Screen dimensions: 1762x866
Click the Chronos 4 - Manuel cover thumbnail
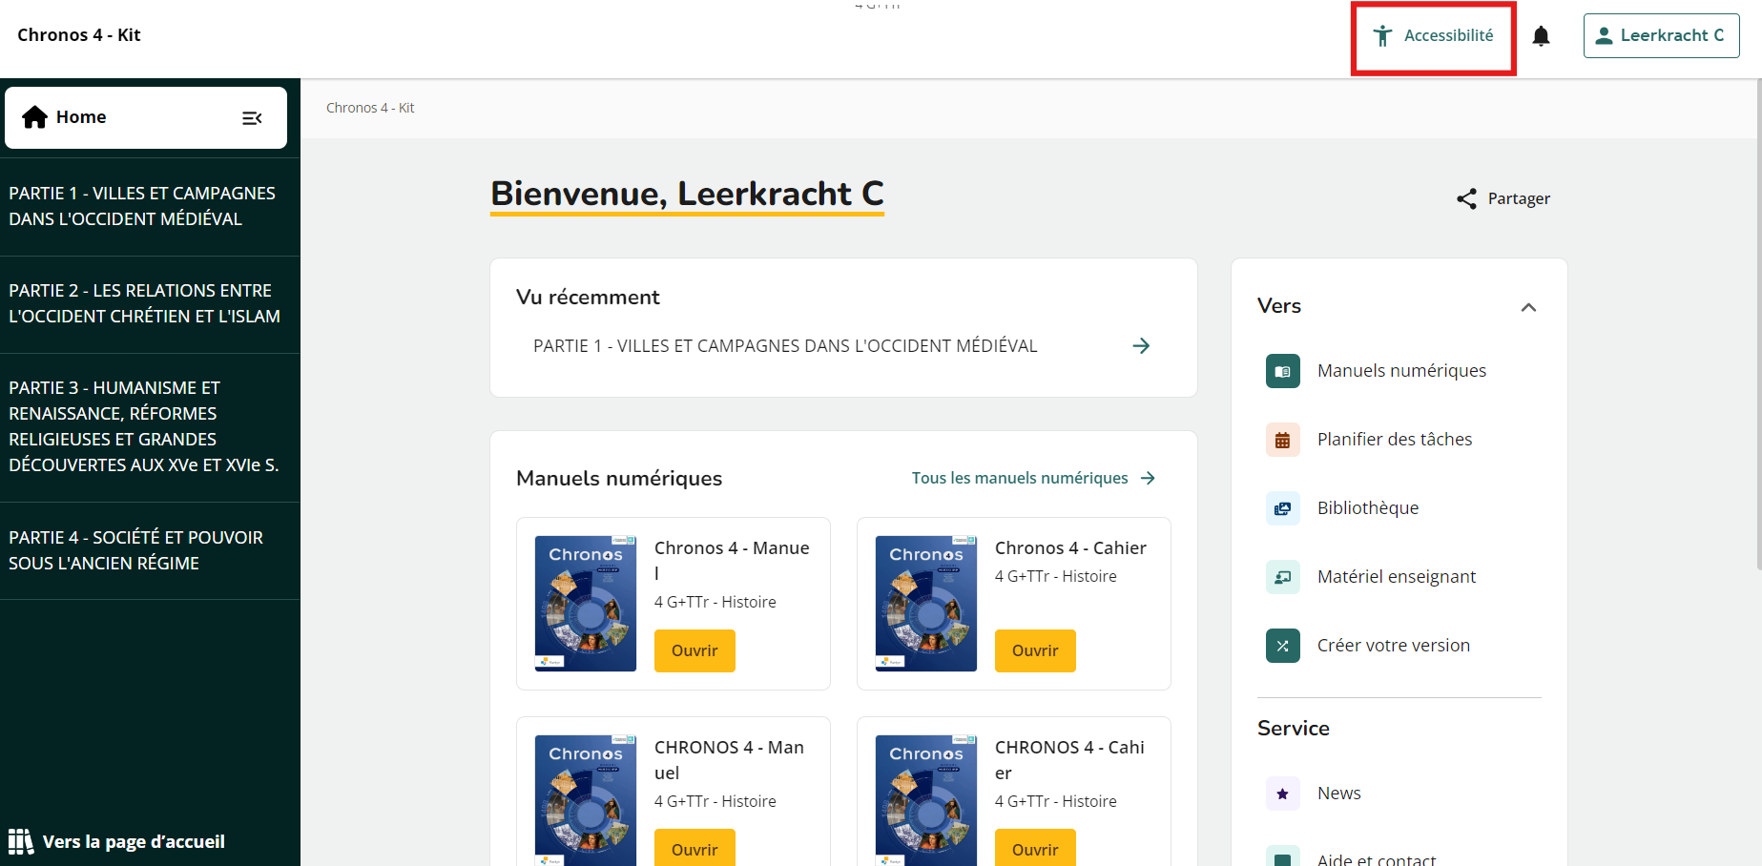585,604
